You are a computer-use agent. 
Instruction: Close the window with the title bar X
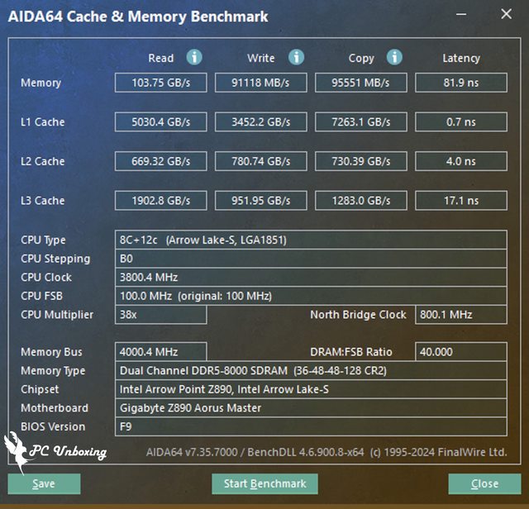click(506, 15)
